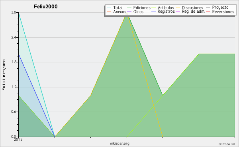Image resolution: width=239 pixels, height=147 pixels.
Task: Click the Otros legend label
Action: (138, 12)
